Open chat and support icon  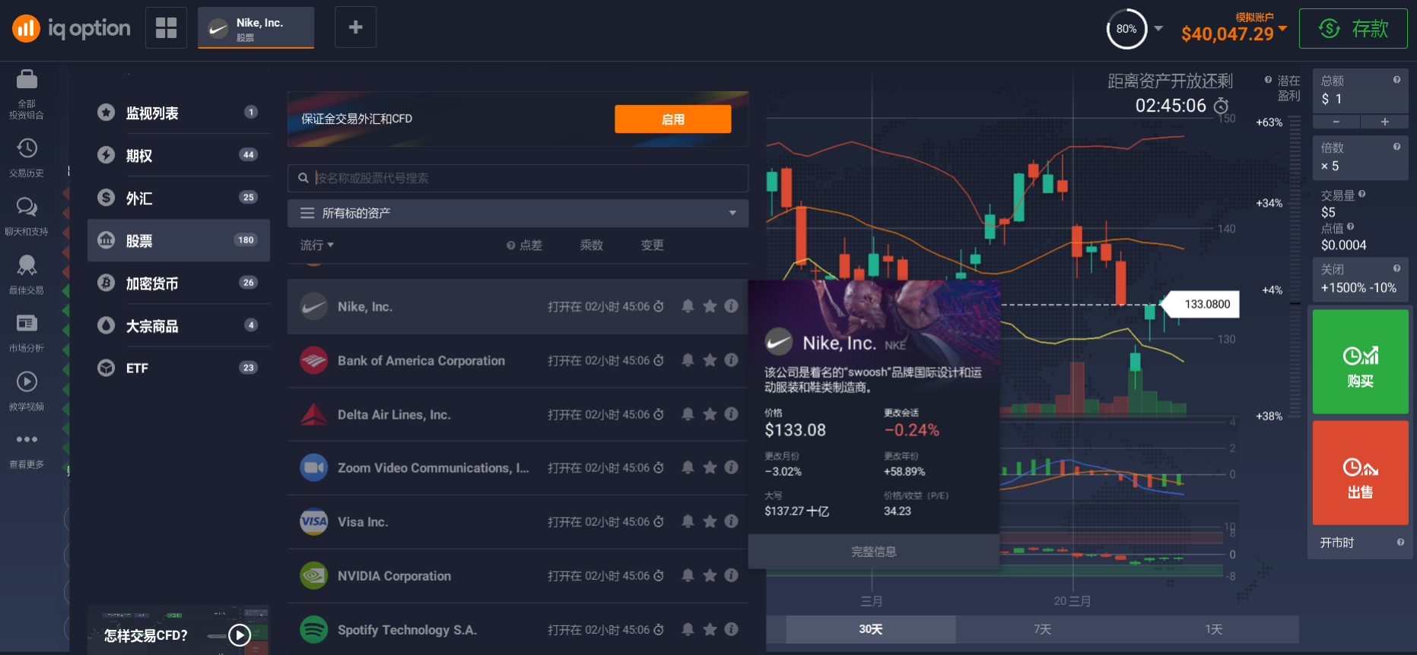pos(27,207)
